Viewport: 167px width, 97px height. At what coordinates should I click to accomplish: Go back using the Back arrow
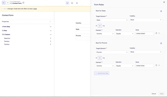[4, 9]
